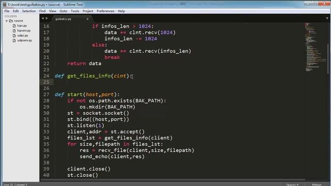Open the Selection menu

[29, 11]
